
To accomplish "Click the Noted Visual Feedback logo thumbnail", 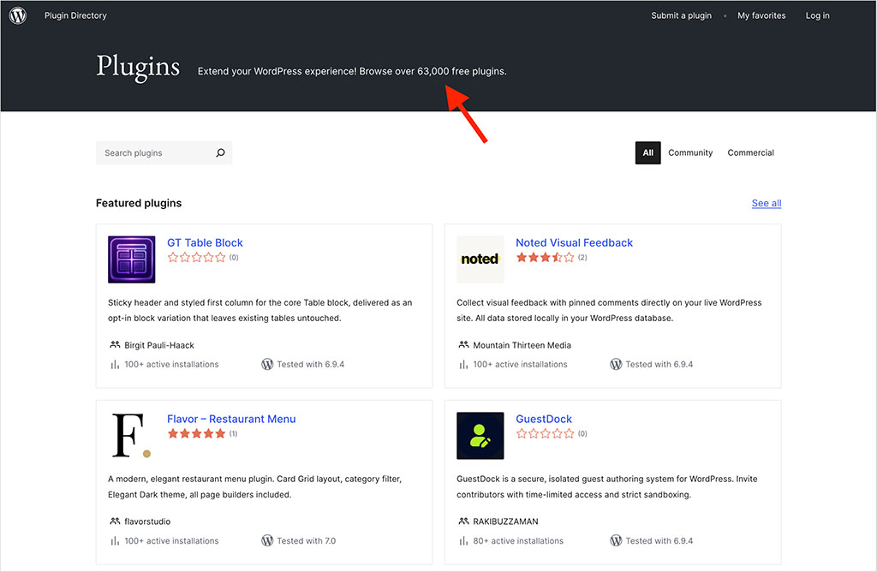I will [480, 259].
